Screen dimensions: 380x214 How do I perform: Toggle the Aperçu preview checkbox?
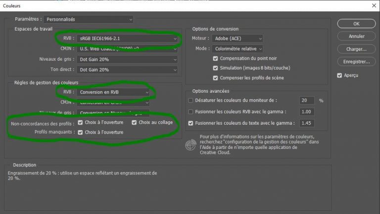[339, 75]
